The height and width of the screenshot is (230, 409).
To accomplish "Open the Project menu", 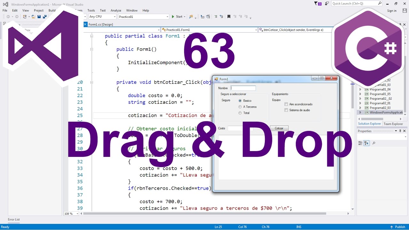I will pyautogui.click(x=39, y=11).
